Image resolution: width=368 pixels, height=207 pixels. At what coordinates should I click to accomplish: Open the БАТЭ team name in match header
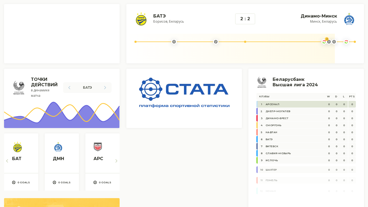(x=159, y=16)
